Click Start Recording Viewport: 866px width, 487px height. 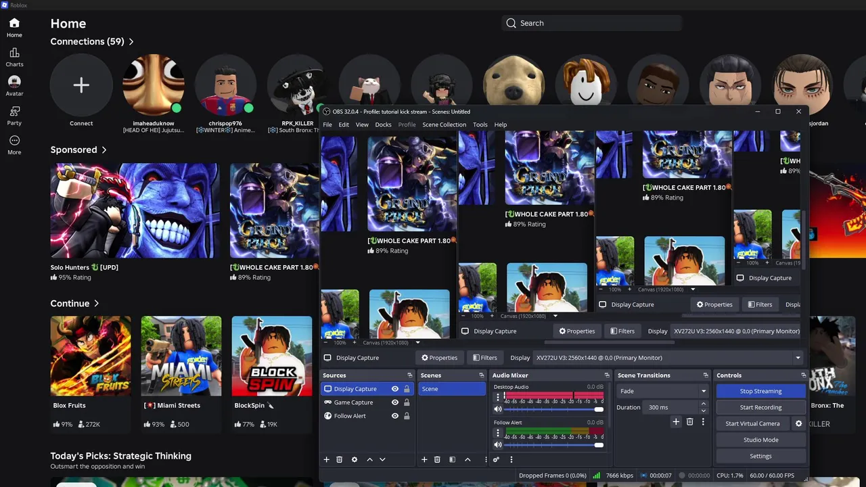click(760, 407)
